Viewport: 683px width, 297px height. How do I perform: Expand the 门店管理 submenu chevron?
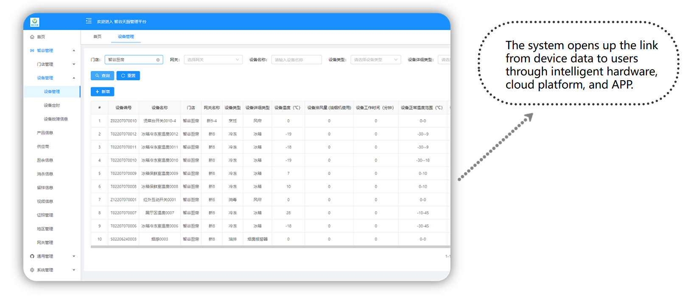pos(74,64)
